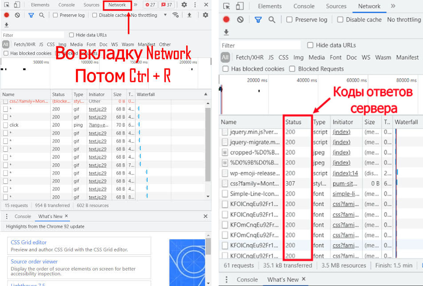Switch to the Sources tab in right panel
Image resolution: width=423 pixels, height=286 pixels.
pos(336,6)
